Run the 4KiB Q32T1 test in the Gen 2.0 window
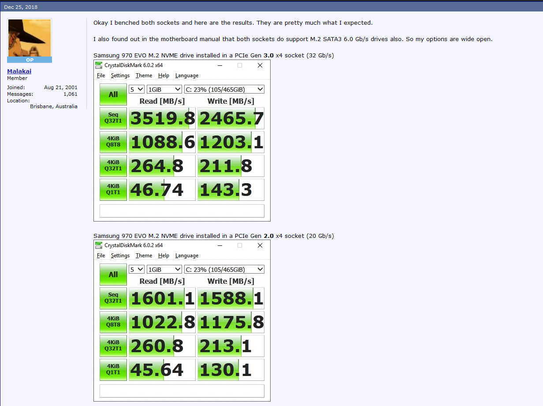The width and height of the screenshot is (543, 406). (x=113, y=346)
